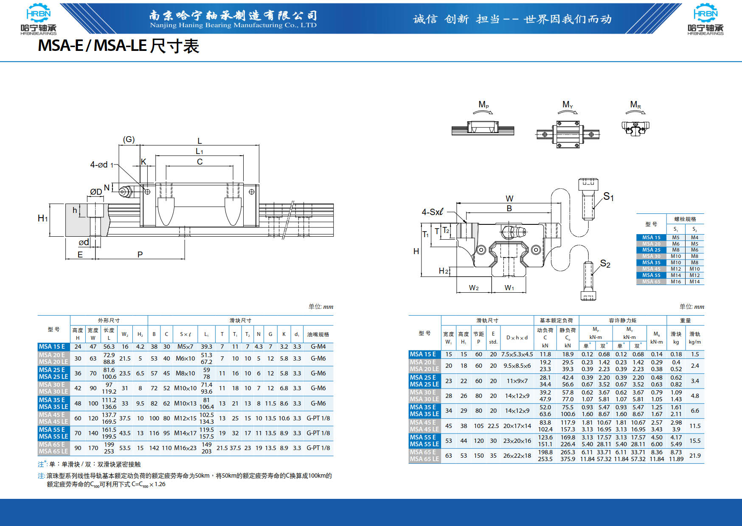This screenshot has width=742, height=526.
Task: Click the 21.9 rail weight value
Action: pos(695,456)
